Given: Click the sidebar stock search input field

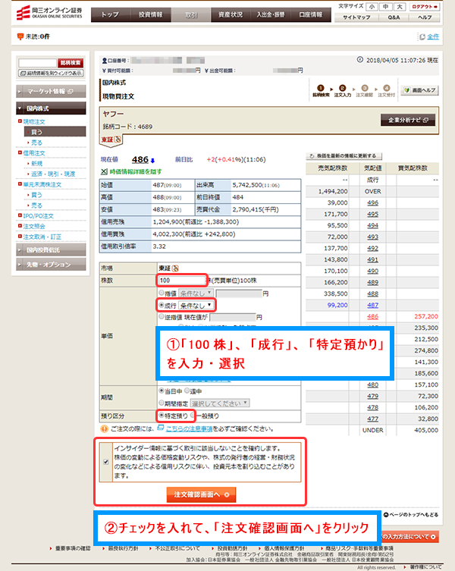Looking at the screenshot, I should coord(37,63).
